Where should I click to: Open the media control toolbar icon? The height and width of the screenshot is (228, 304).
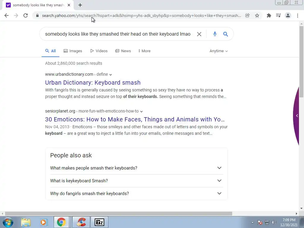point(278,15)
